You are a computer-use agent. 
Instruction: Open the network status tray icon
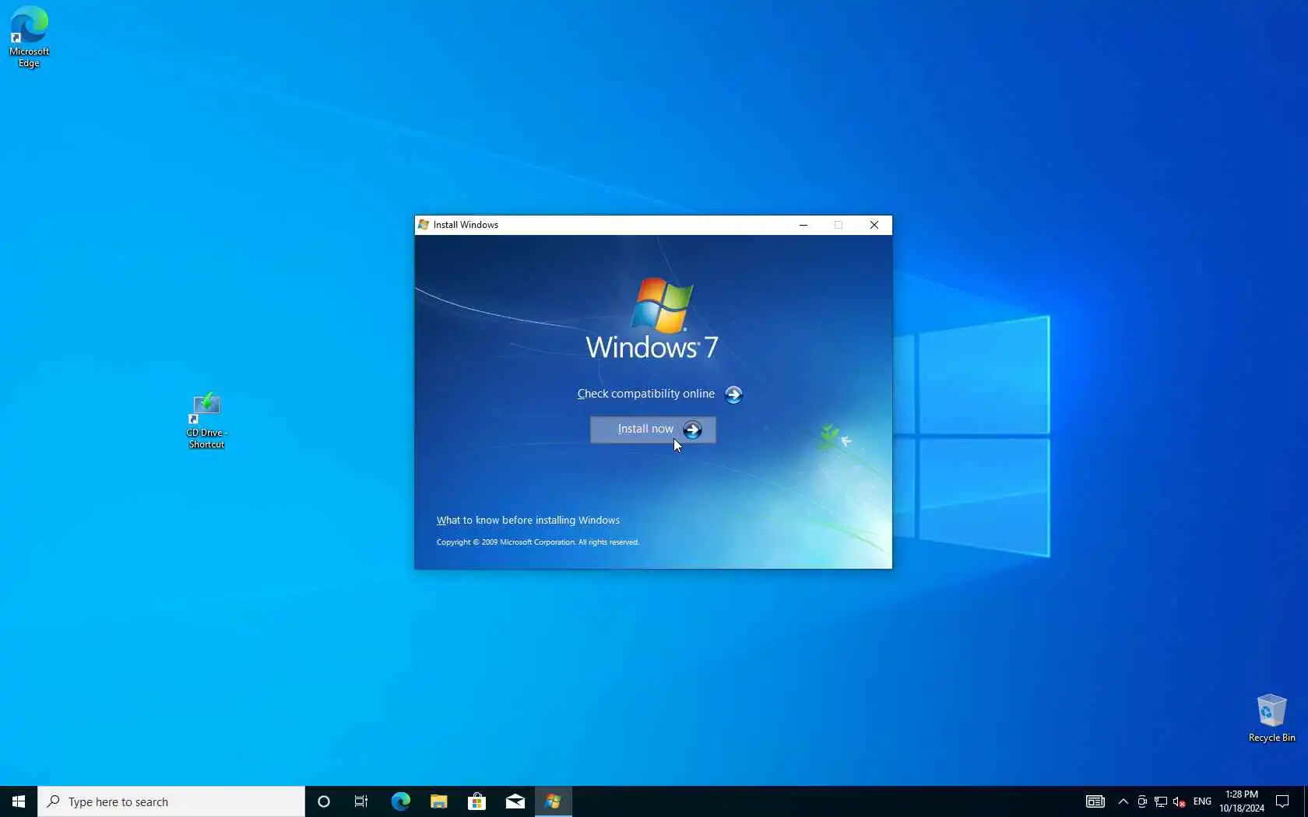[1161, 801]
